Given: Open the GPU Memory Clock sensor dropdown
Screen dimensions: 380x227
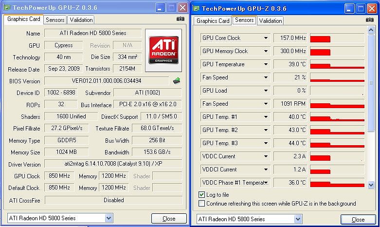Looking at the screenshot, I should [266, 51].
